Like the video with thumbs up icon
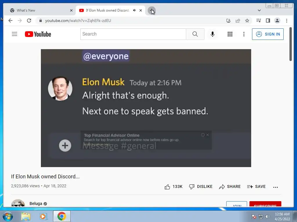Viewport: 297px width, 222px height. (167, 187)
